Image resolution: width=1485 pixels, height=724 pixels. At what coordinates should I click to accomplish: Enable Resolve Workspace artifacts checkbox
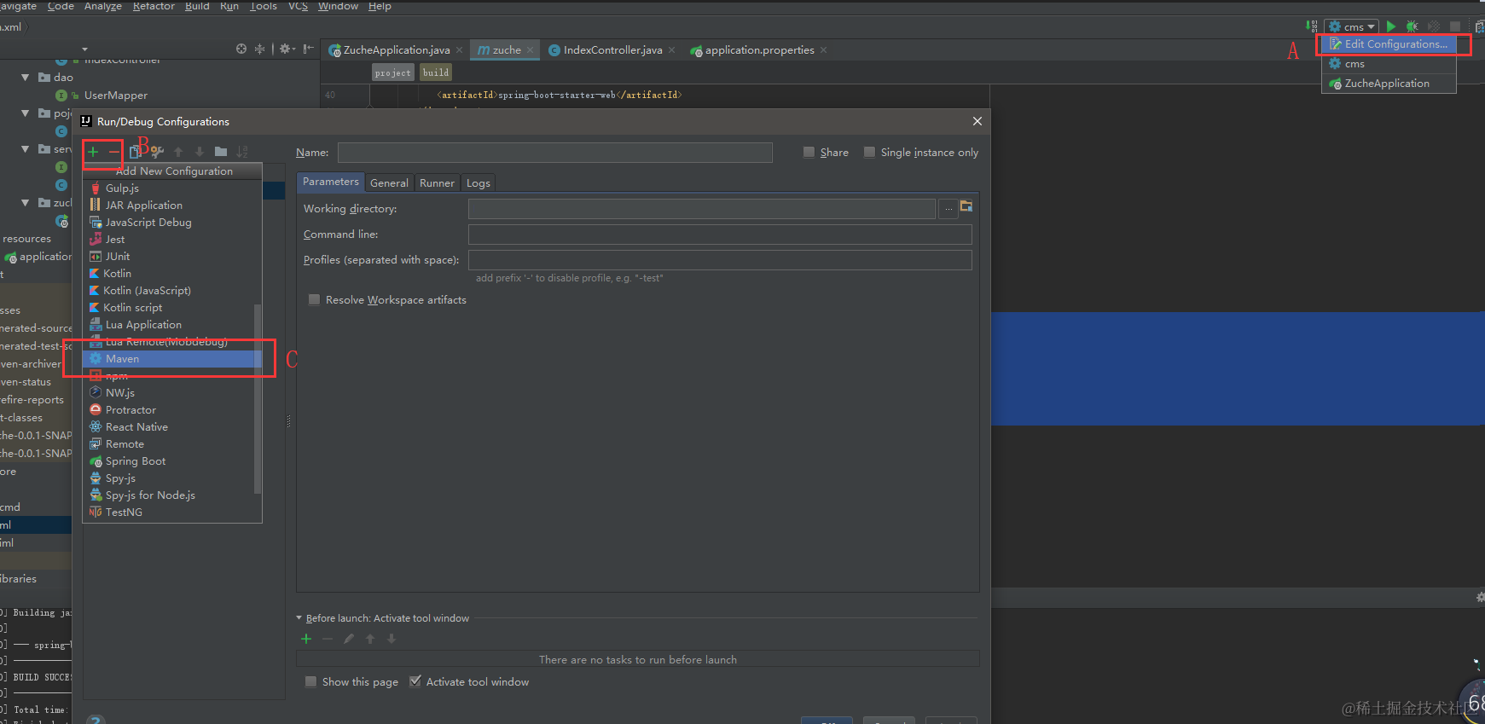click(314, 300)
